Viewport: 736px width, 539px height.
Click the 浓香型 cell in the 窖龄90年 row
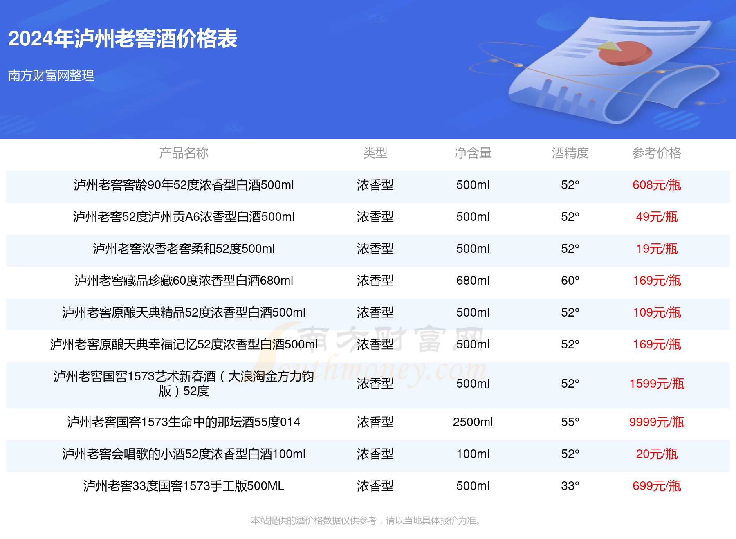coord(375,185)
